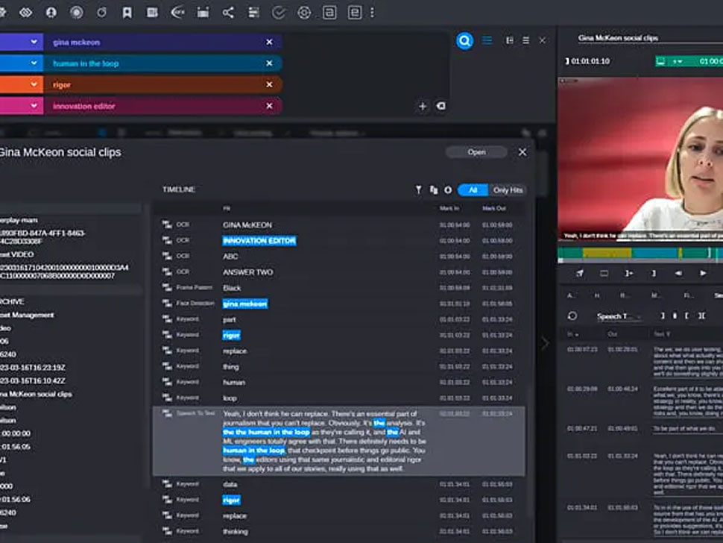Image resolution: width=723 pixels, height=543 pixels.
Task: Expand the dropdown on human in the loop term
Action: pos(34,63)
